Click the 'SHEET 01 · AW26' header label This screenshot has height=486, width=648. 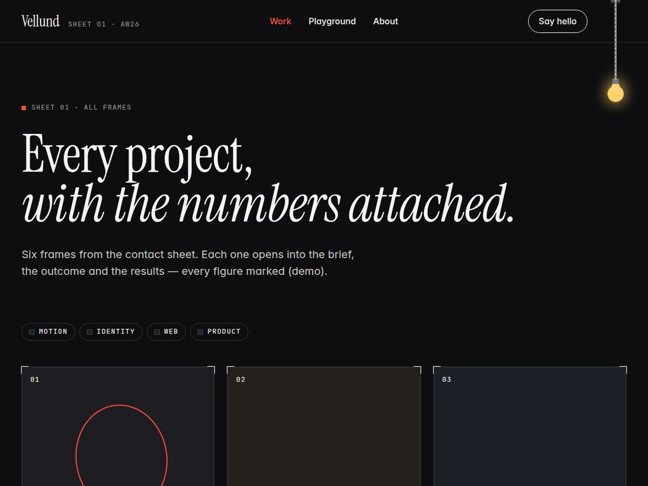[104, 24]
